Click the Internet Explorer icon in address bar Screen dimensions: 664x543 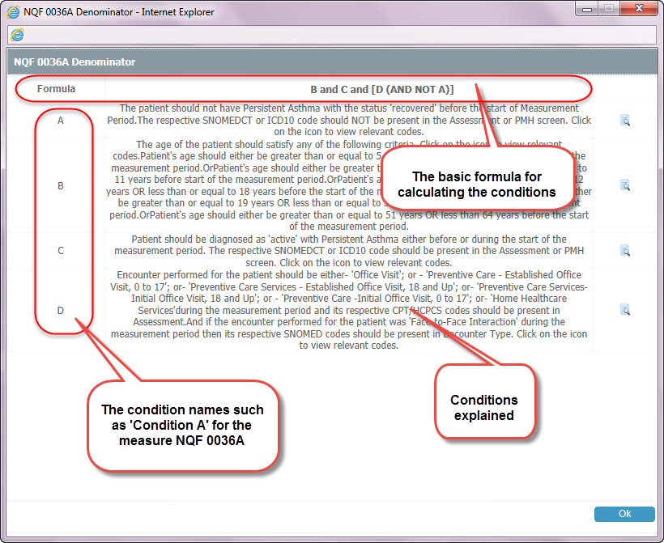[17, 35]
